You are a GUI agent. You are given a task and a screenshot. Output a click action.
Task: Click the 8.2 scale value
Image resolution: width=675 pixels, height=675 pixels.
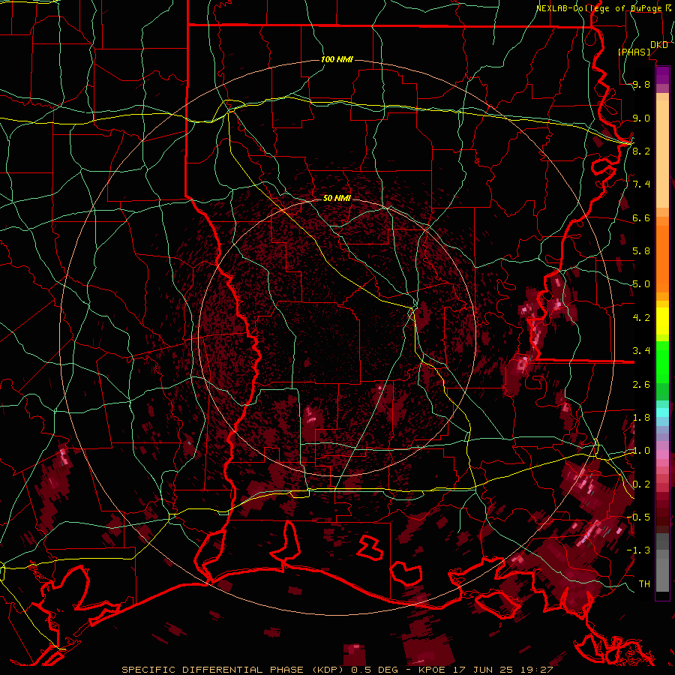[641, 151]
